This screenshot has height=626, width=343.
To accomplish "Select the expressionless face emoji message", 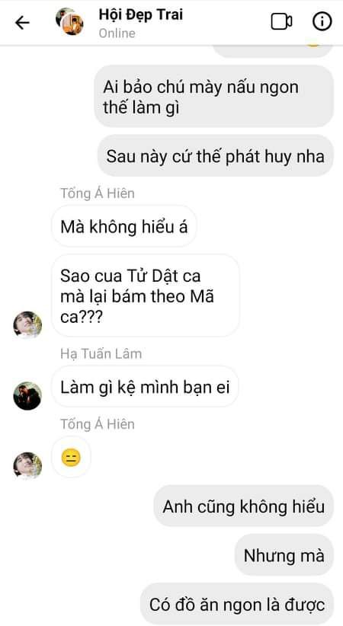I will tap(71, 458).
